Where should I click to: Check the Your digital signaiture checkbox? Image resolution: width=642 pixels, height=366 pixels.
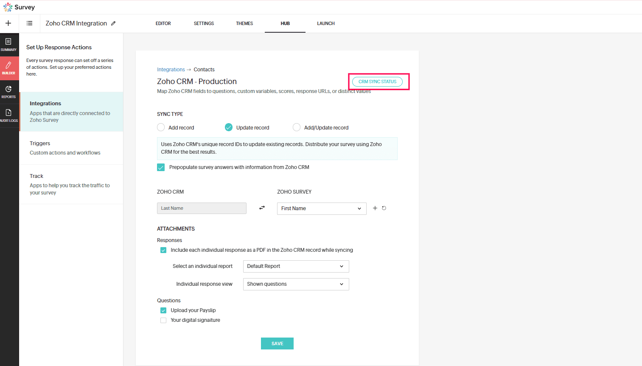[163, 320]
